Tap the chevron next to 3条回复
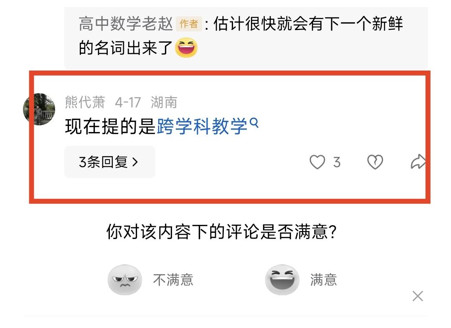 [135, 162]
